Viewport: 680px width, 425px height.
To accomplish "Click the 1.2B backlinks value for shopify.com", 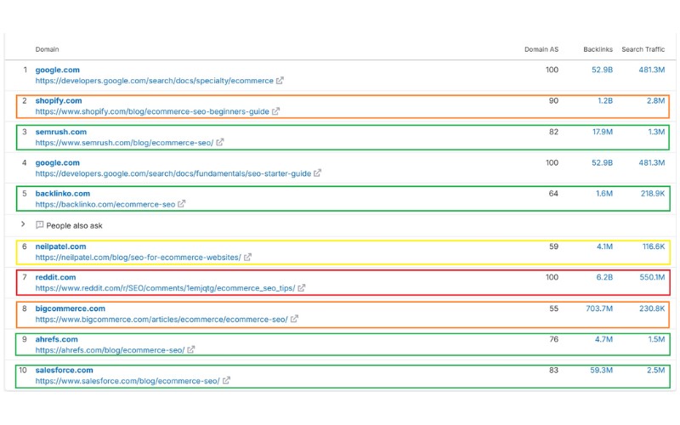I will point(605,100).
